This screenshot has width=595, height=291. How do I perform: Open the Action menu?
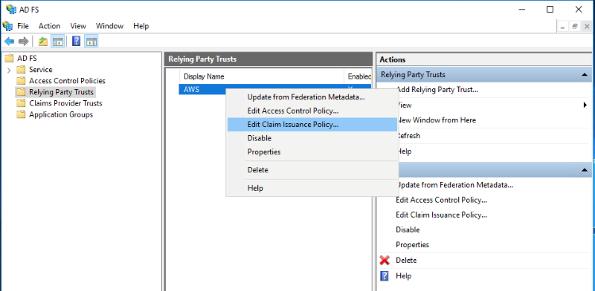click(x=49, y=26)
